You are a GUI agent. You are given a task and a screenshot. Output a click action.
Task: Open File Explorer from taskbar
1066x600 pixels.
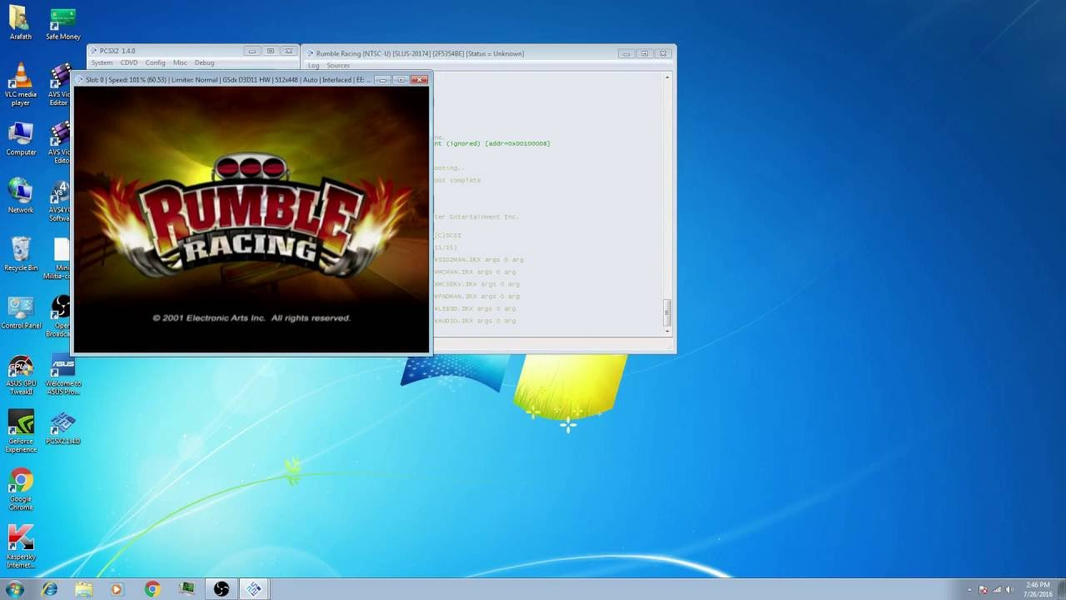pyautogui.click(x=83, y=589)
